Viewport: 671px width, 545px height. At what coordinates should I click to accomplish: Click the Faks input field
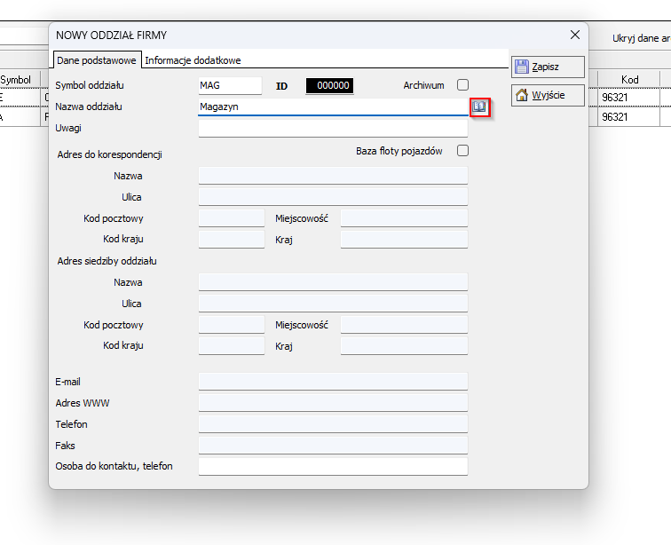333,445
